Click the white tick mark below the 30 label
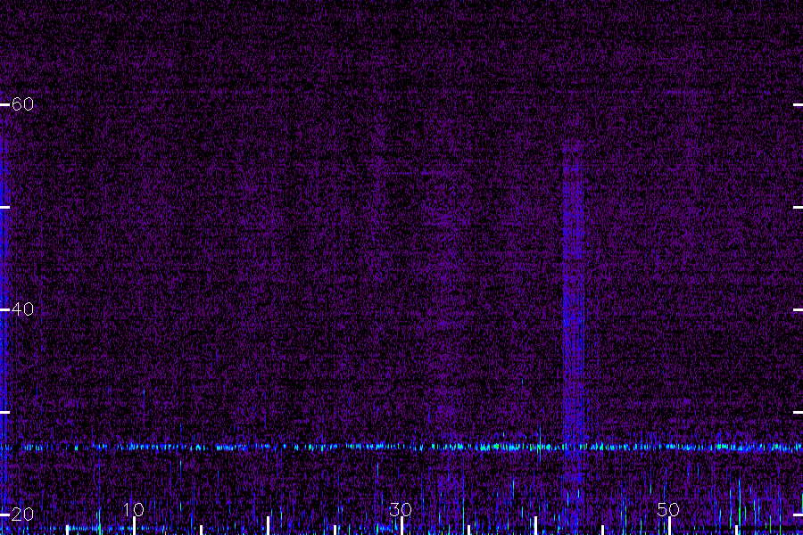This screenshot has width=803, height=535. (402, 526)
